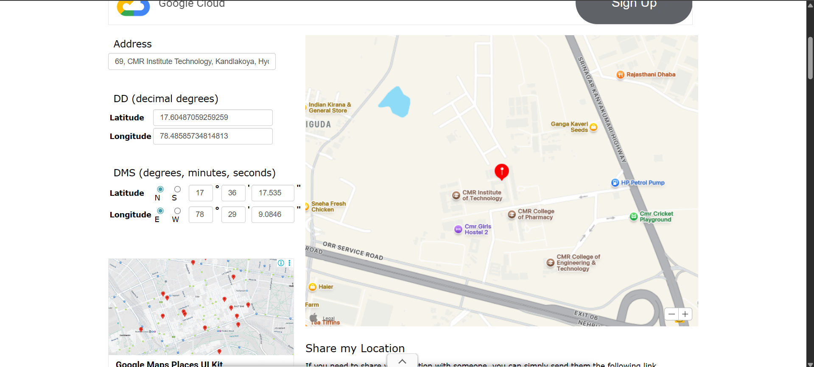Click the Cmr Cricket Playground marker icon
The image size is (814, 367).
click(x=633, y=217)
